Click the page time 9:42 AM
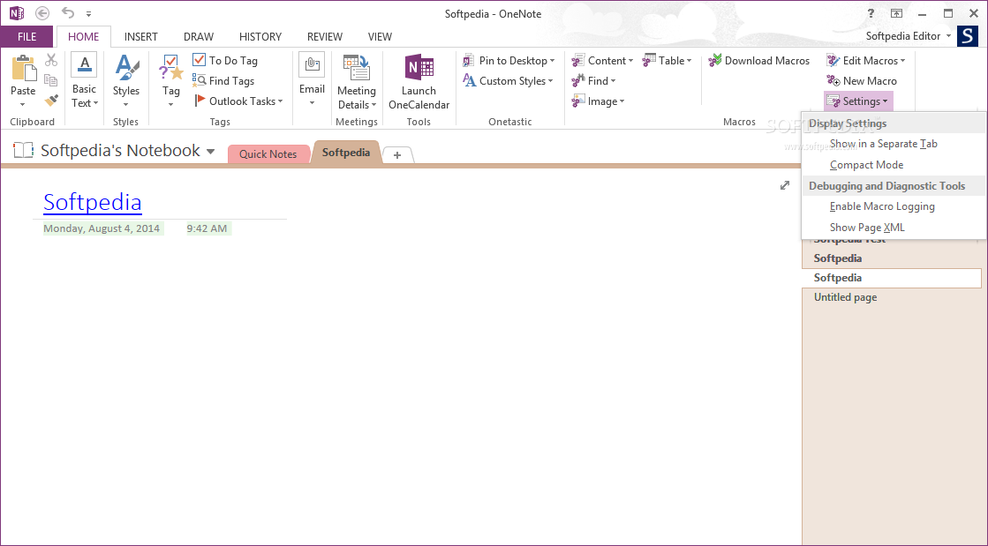The height and width of the screenshot is (546, 988). pyautogui.click(x=207, y=228)
